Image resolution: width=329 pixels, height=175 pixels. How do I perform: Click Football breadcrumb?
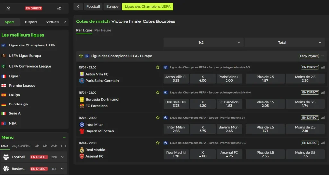93,6
